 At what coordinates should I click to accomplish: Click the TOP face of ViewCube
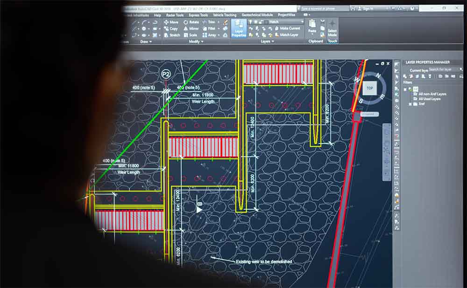pos(369,88)
